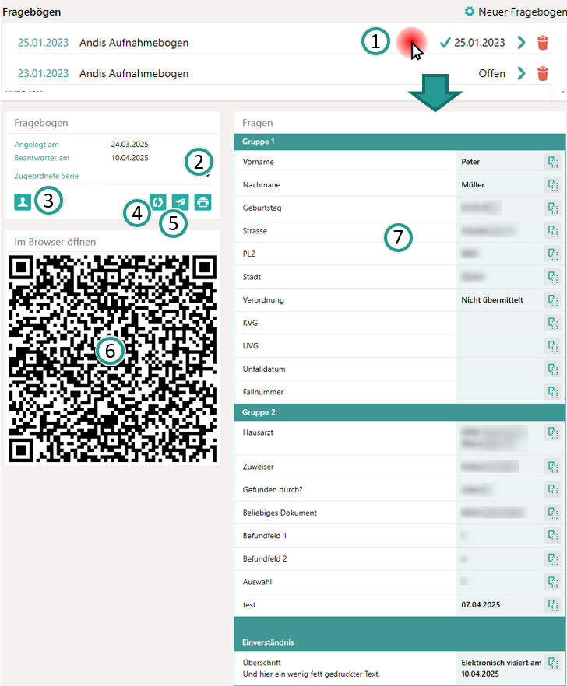This screenshot has width=567, height=686.
Task: Print the questionnaire with printer icon
Action: (202, 202)
